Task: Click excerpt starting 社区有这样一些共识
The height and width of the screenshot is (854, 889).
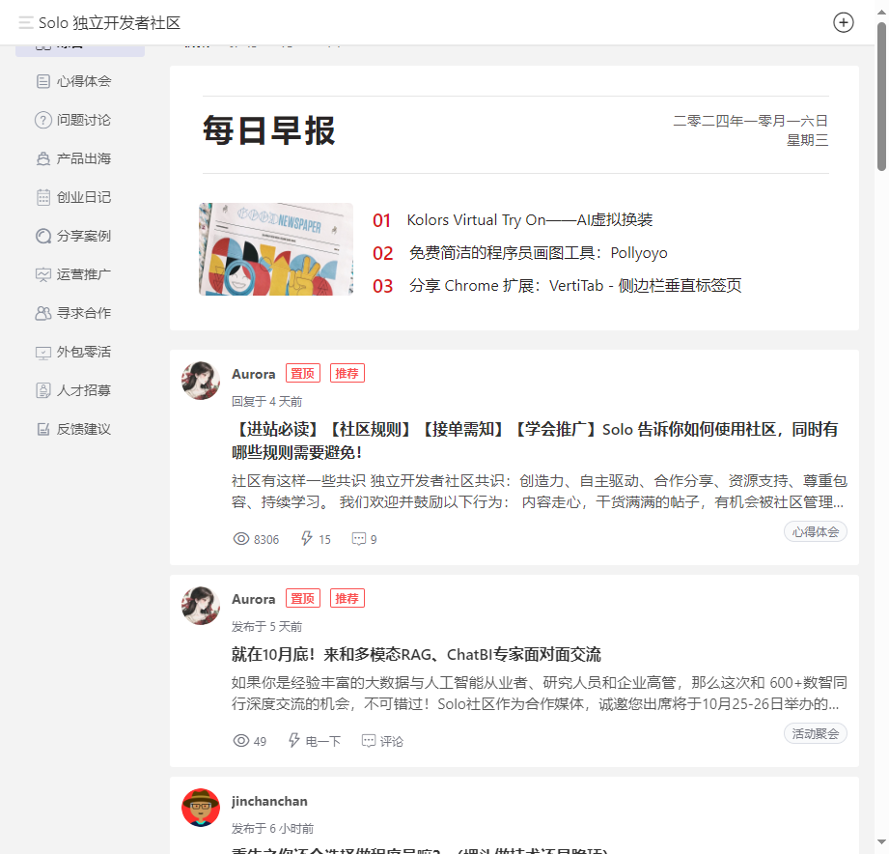Action: click(x=540, y=492)
